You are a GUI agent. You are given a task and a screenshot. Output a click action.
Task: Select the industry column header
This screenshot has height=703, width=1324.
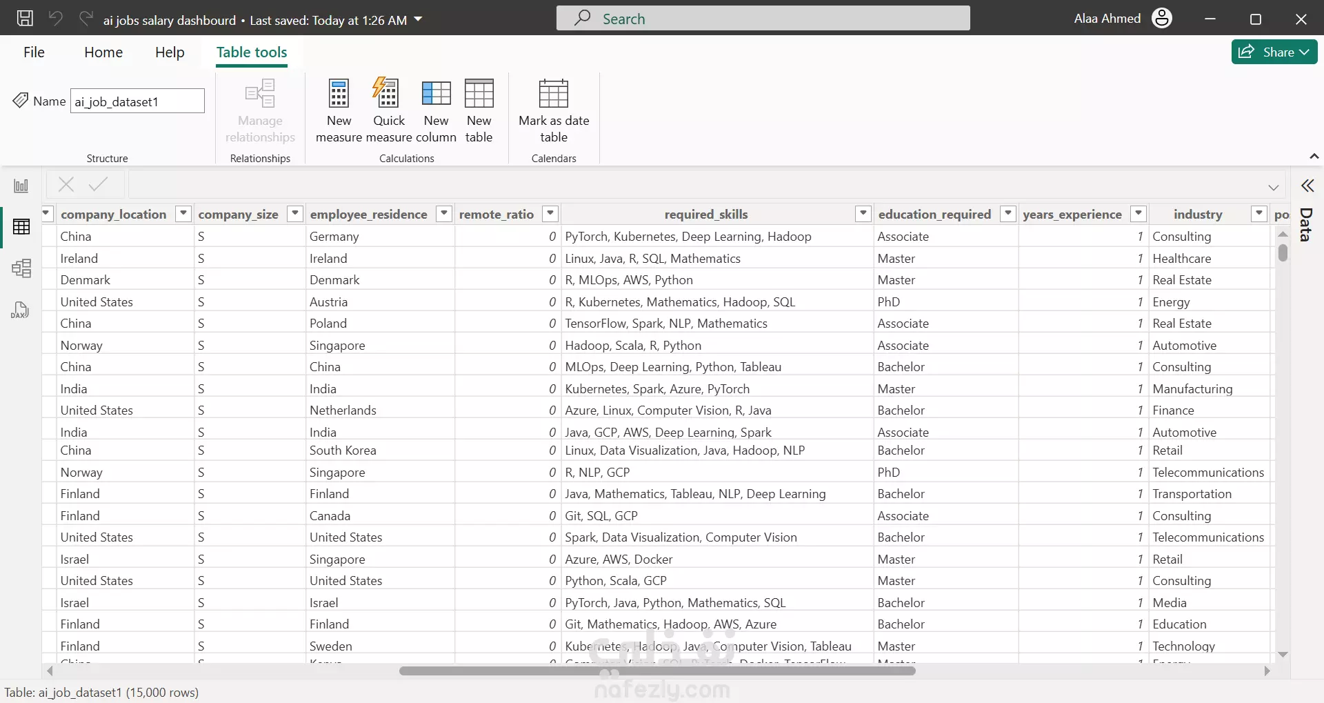[x=1198, y=214]
